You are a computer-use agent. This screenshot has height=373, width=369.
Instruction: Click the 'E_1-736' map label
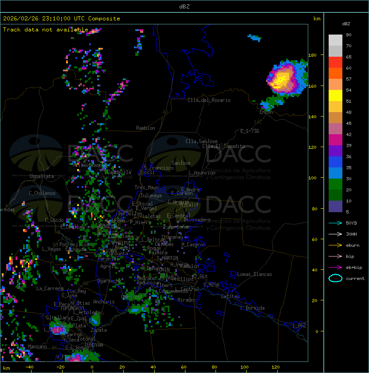click(x=250, y=131)
